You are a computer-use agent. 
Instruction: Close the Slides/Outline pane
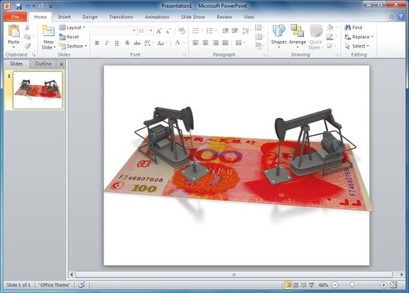pos(61,64)
